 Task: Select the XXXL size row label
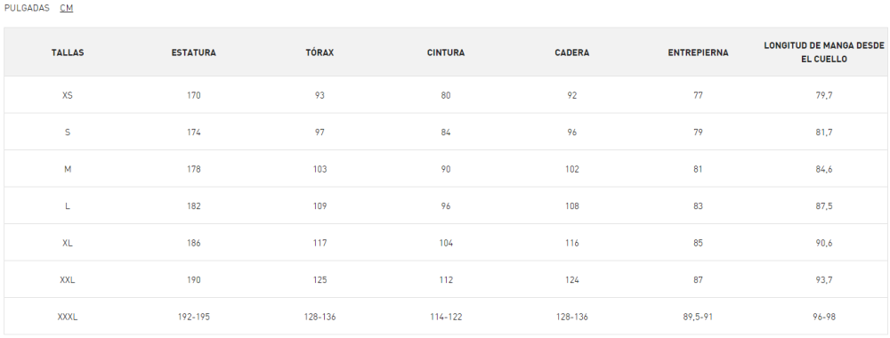click(68, 317)
